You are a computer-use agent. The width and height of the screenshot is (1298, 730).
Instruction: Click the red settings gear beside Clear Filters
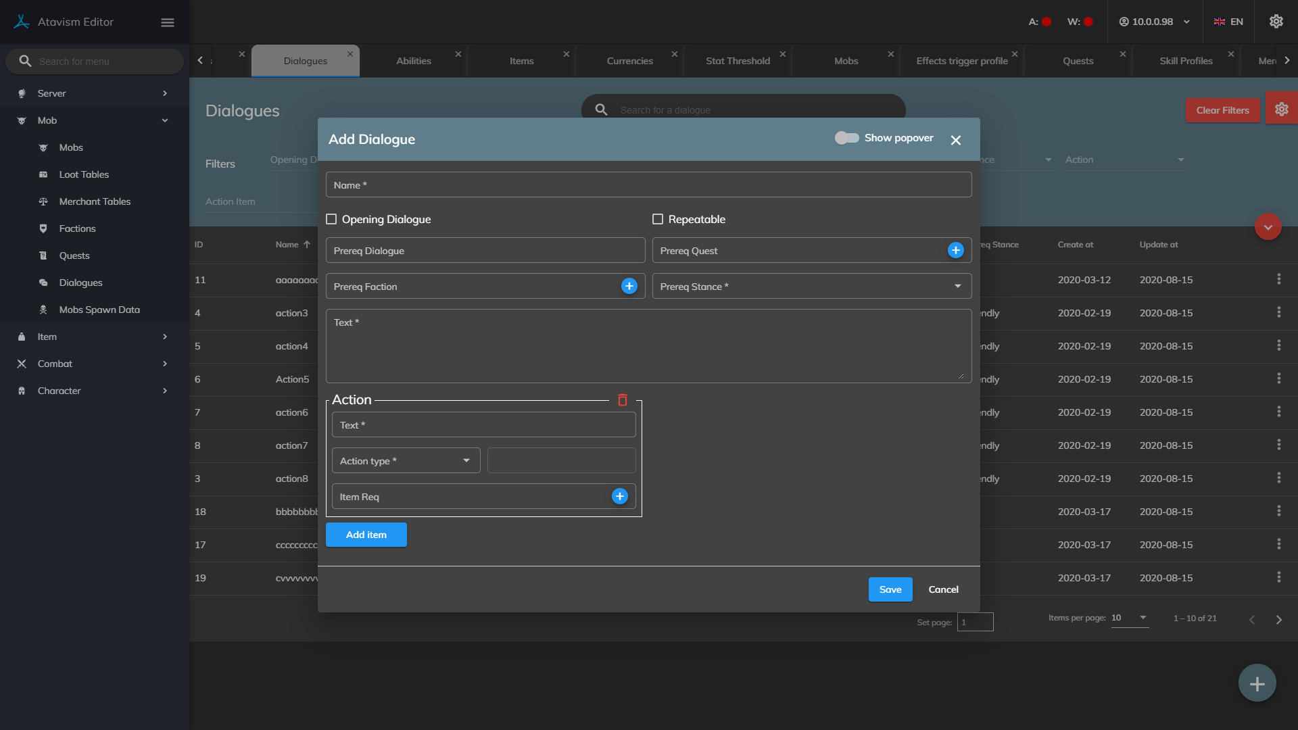pos(1281,109)
